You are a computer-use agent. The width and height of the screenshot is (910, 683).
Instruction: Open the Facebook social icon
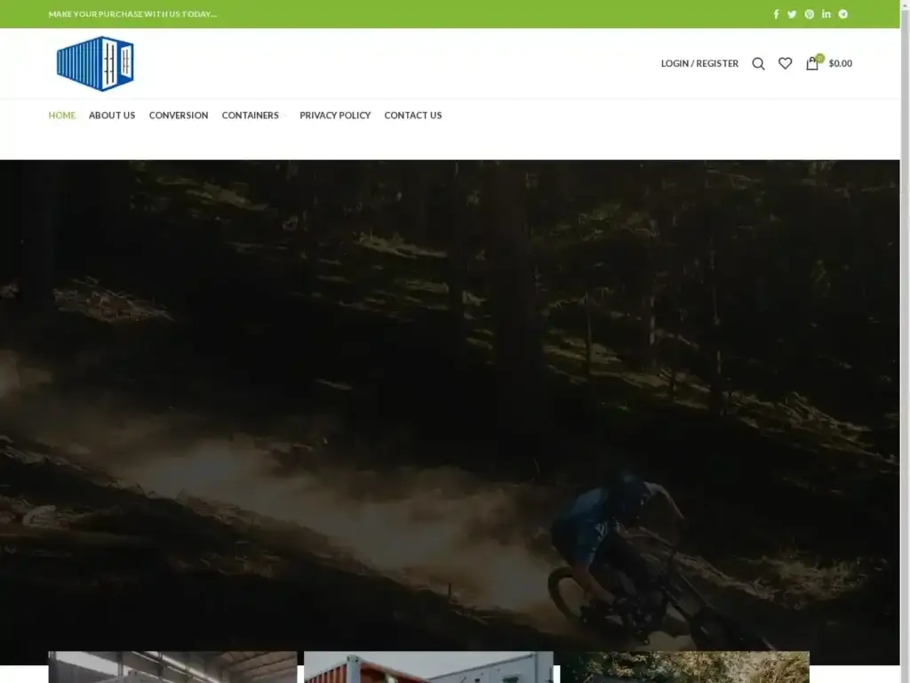tap(776, 14)
